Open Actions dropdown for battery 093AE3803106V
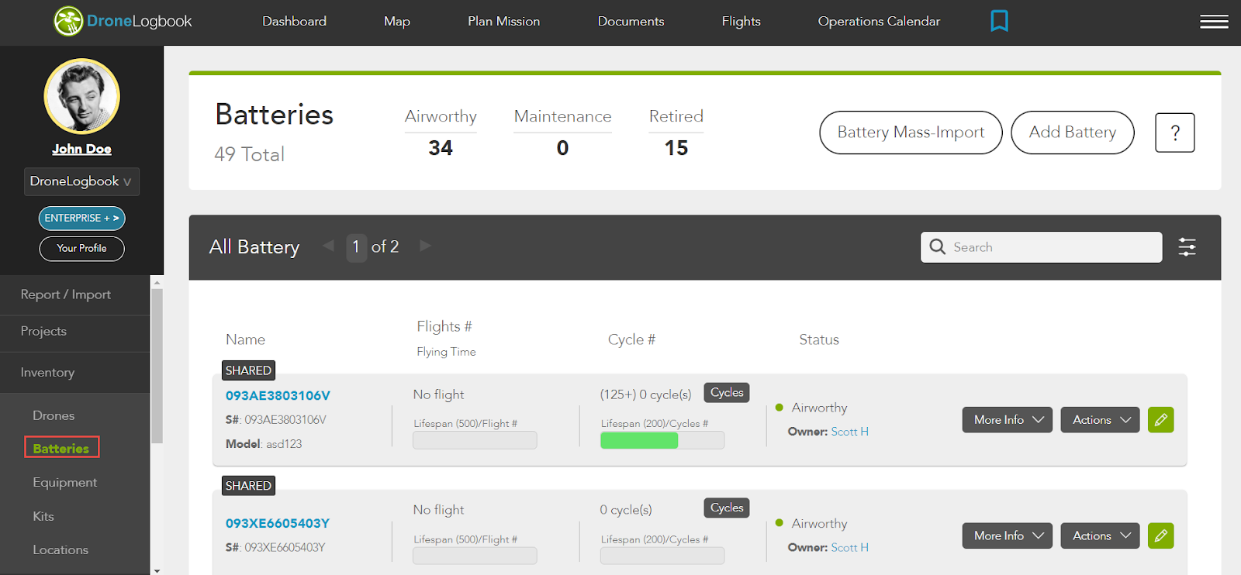Screen dimensions: 1241x575 click(x=1100, y=420)
